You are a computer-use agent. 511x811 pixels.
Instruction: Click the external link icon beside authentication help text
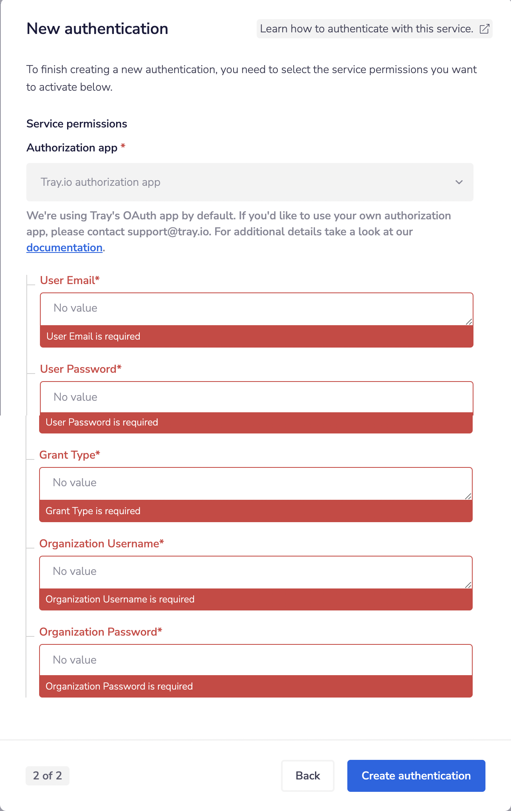(x=484, y=28)
